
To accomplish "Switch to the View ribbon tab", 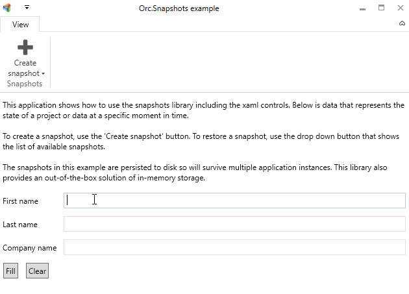I will coord(20,24).
